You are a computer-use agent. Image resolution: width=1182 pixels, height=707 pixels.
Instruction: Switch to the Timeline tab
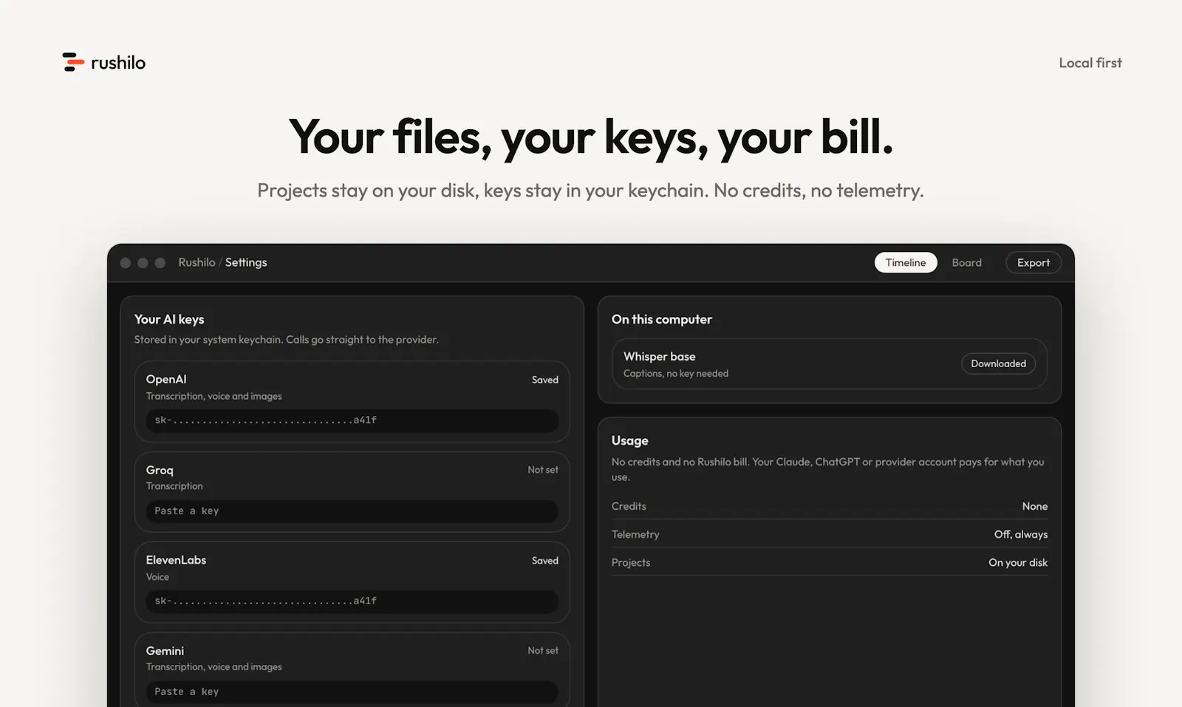906,262
